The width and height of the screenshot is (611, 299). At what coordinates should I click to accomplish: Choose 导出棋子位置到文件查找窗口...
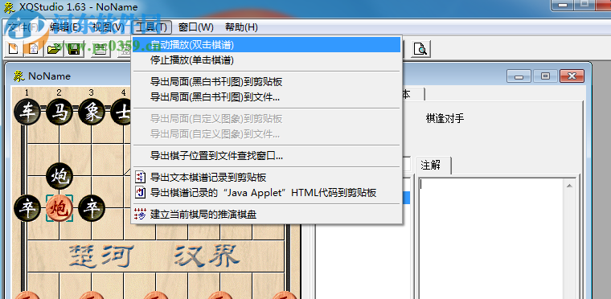[x=267, y=156]
